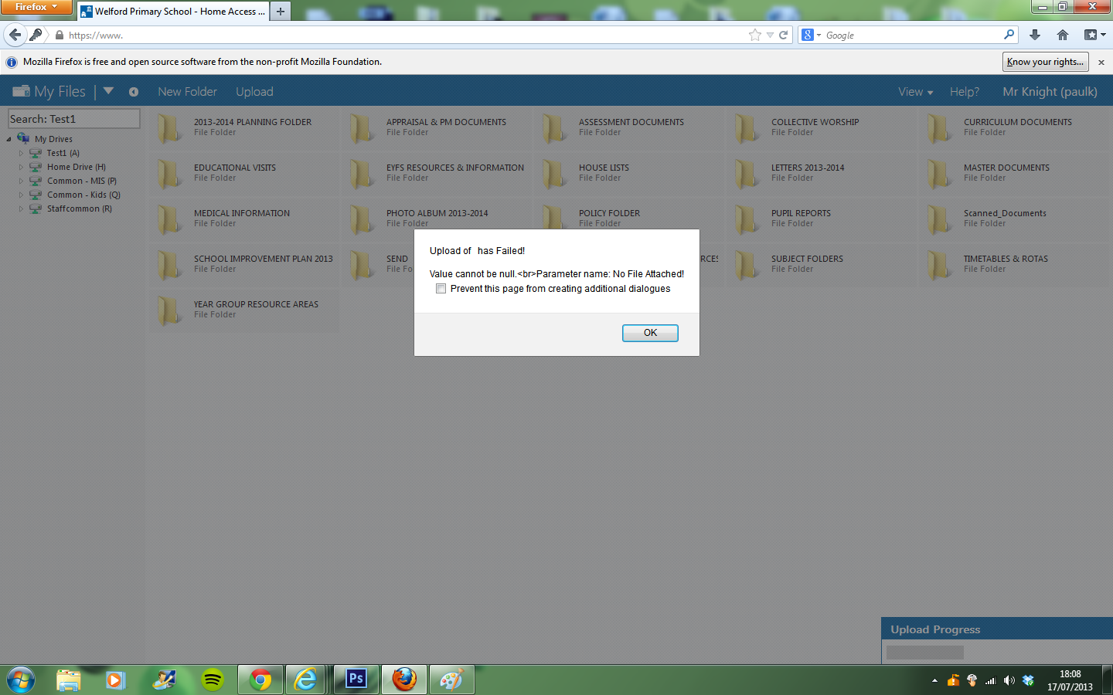Select the Welford Primary School browser tab
1113x695 pixels.
pos(170,11)
